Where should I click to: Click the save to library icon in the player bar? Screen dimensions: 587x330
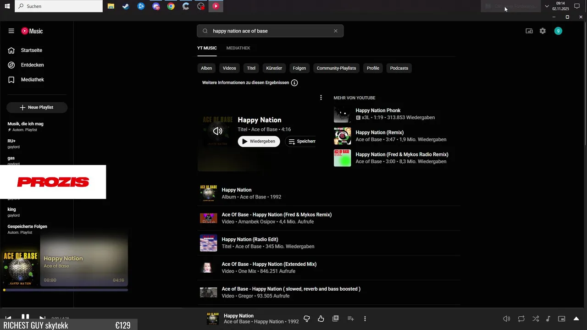pyautogui.click(x=336, y=319)
